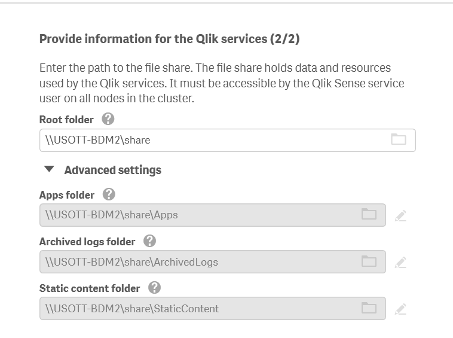The height and width of the screenshot is (338, 453).
Task: Open the folder browser for Apps folder
Action: pos(369,214)
